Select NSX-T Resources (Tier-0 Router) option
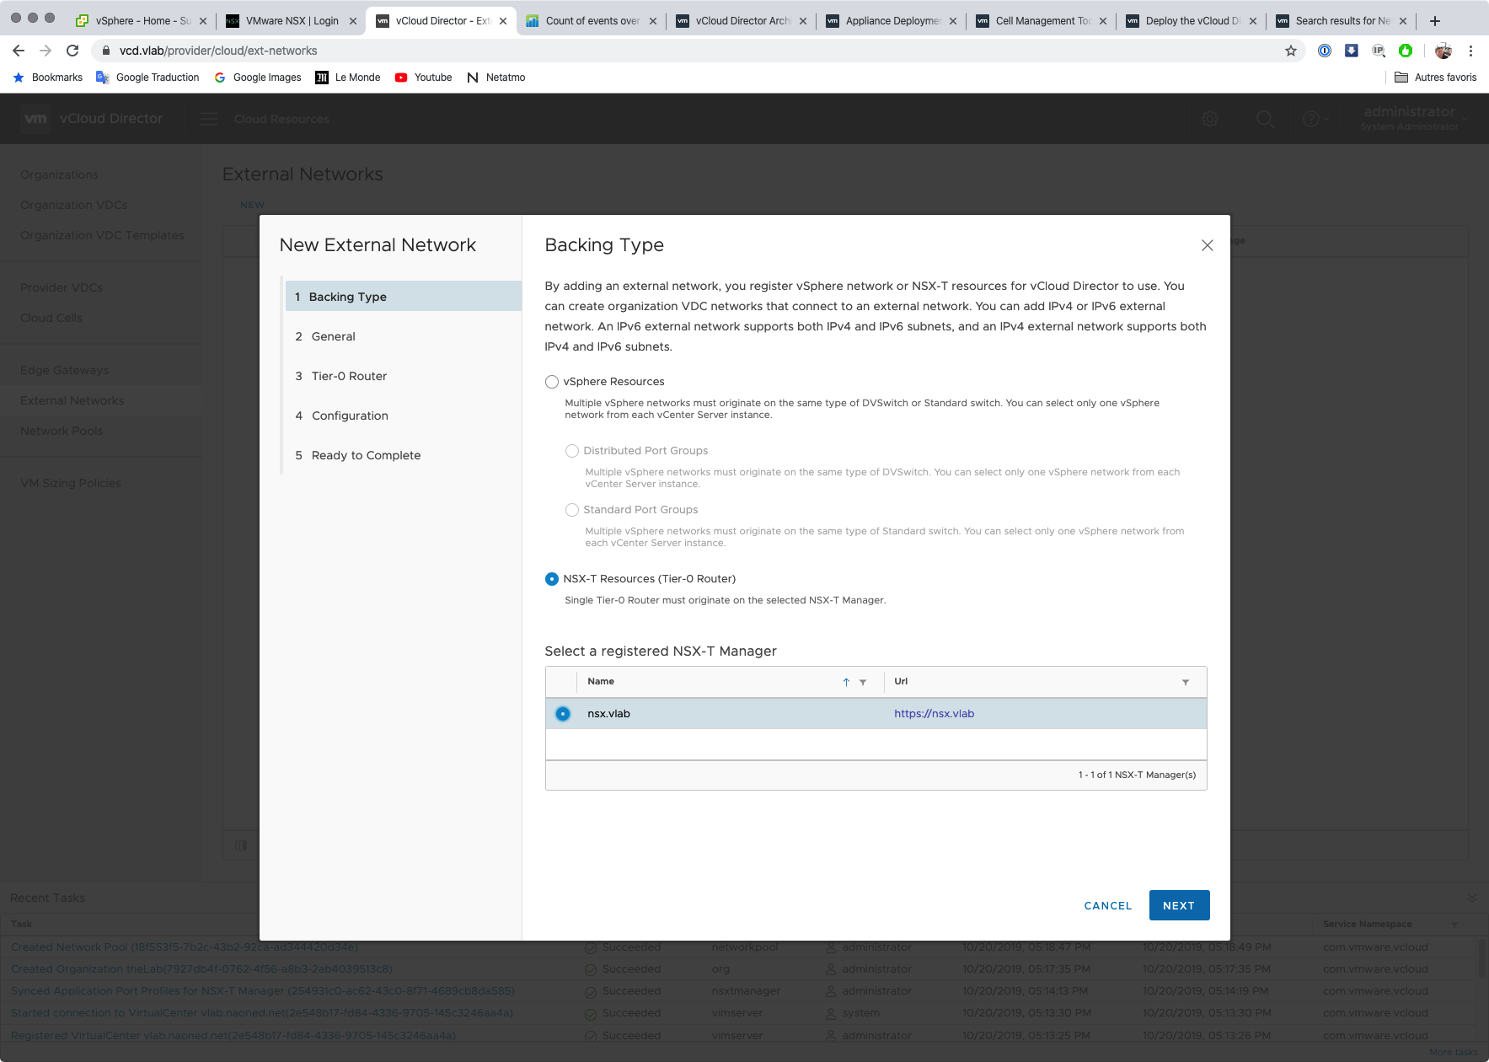 click(x=552, y=579)
